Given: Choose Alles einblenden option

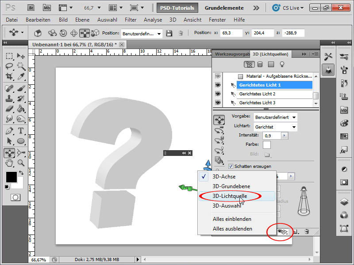Looking at the screenshot, I should point(237,219).
